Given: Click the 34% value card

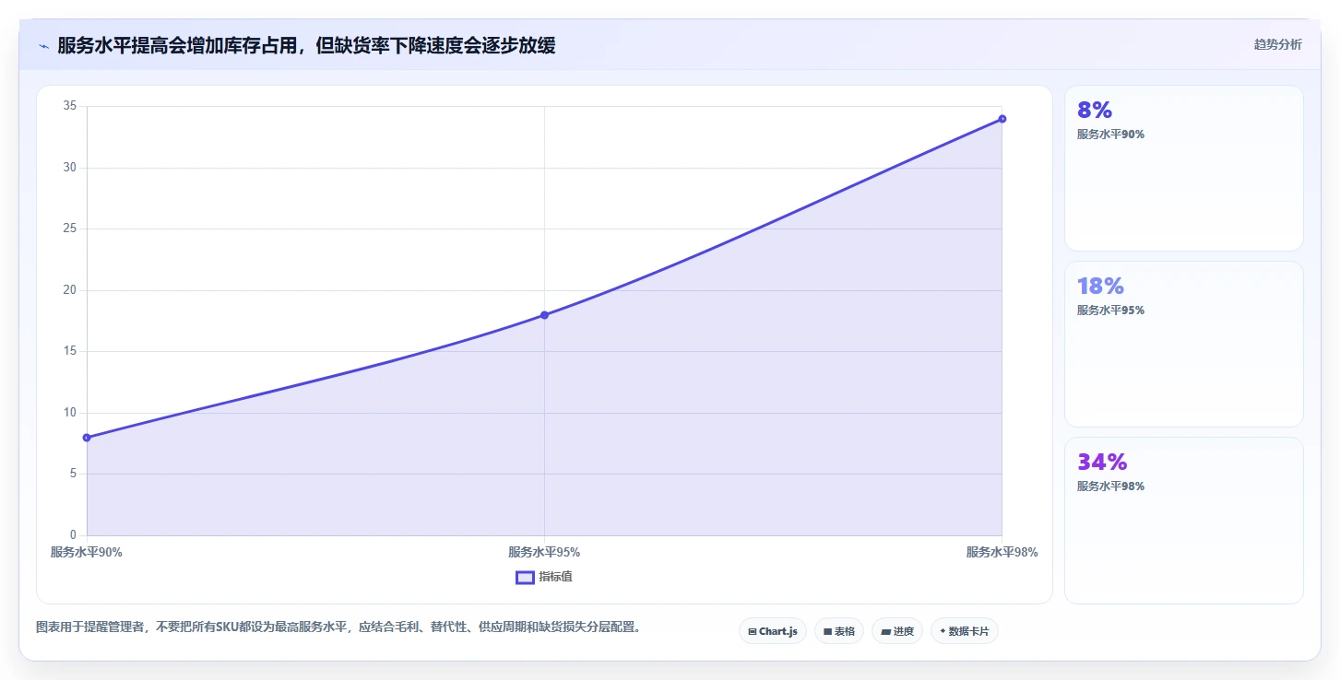Looking at the screenshot, I should 1184,521.
